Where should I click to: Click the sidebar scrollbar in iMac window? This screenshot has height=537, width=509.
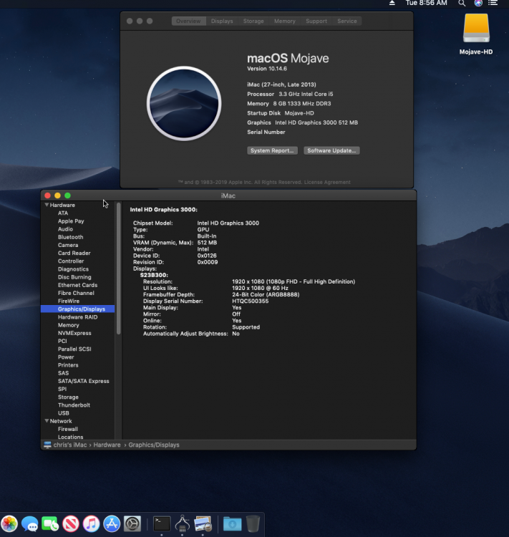119,268
